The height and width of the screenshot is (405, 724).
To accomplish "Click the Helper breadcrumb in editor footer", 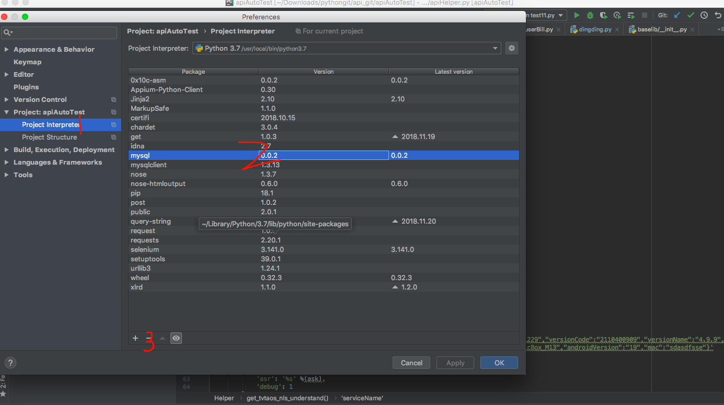I will (224, 398).
